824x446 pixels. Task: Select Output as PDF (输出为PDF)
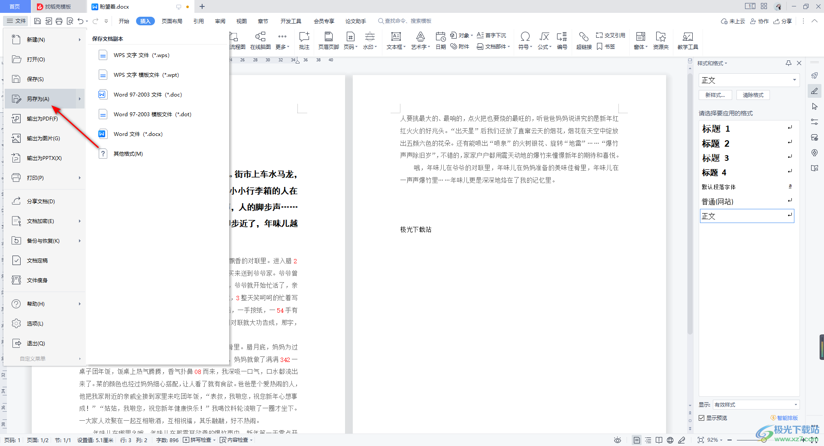pos(42,119)
